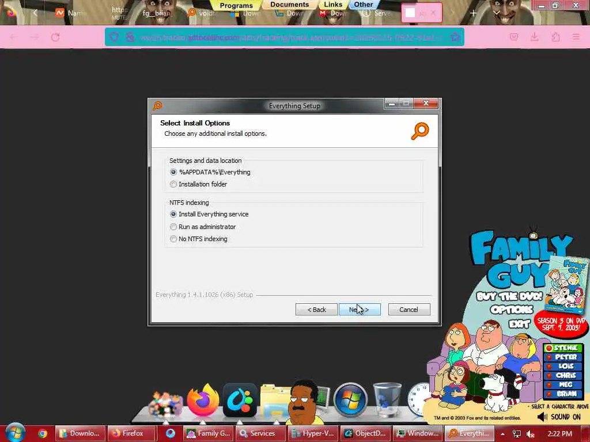The height and width of the screenshot is (442, 590).
Task: Cancel the Everything Setup
Action: 409,309
